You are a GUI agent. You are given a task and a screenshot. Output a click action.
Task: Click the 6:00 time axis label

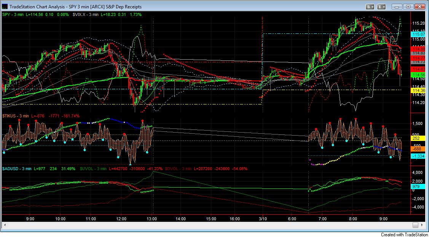click(292, 219)
